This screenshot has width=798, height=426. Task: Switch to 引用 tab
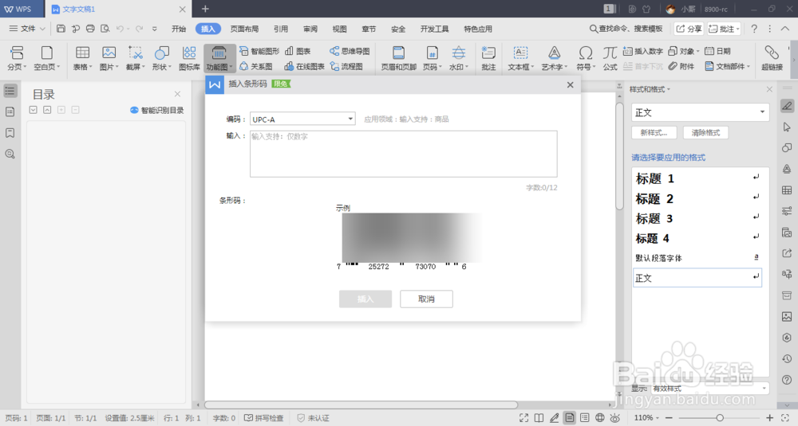281,29
